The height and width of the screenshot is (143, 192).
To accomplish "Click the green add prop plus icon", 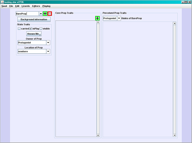I will [x=45, y=14].
